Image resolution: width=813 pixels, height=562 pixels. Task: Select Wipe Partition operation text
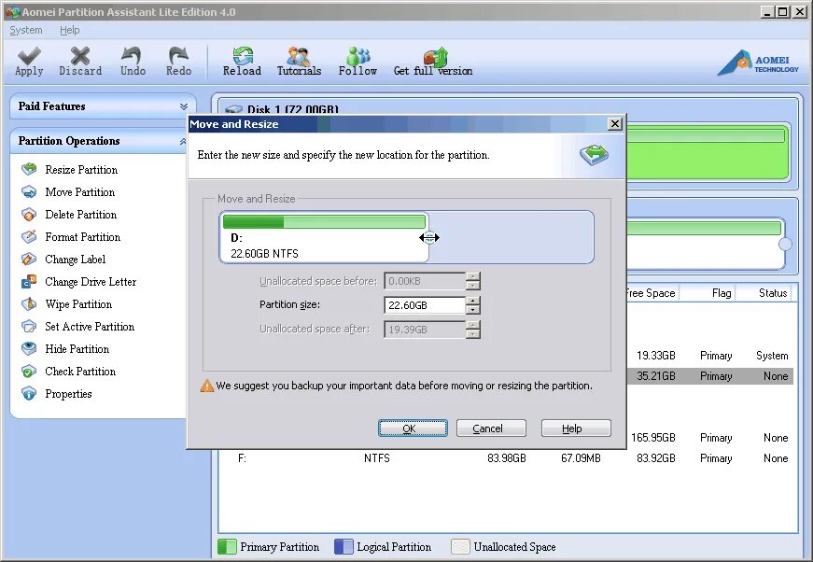[78, 304]
